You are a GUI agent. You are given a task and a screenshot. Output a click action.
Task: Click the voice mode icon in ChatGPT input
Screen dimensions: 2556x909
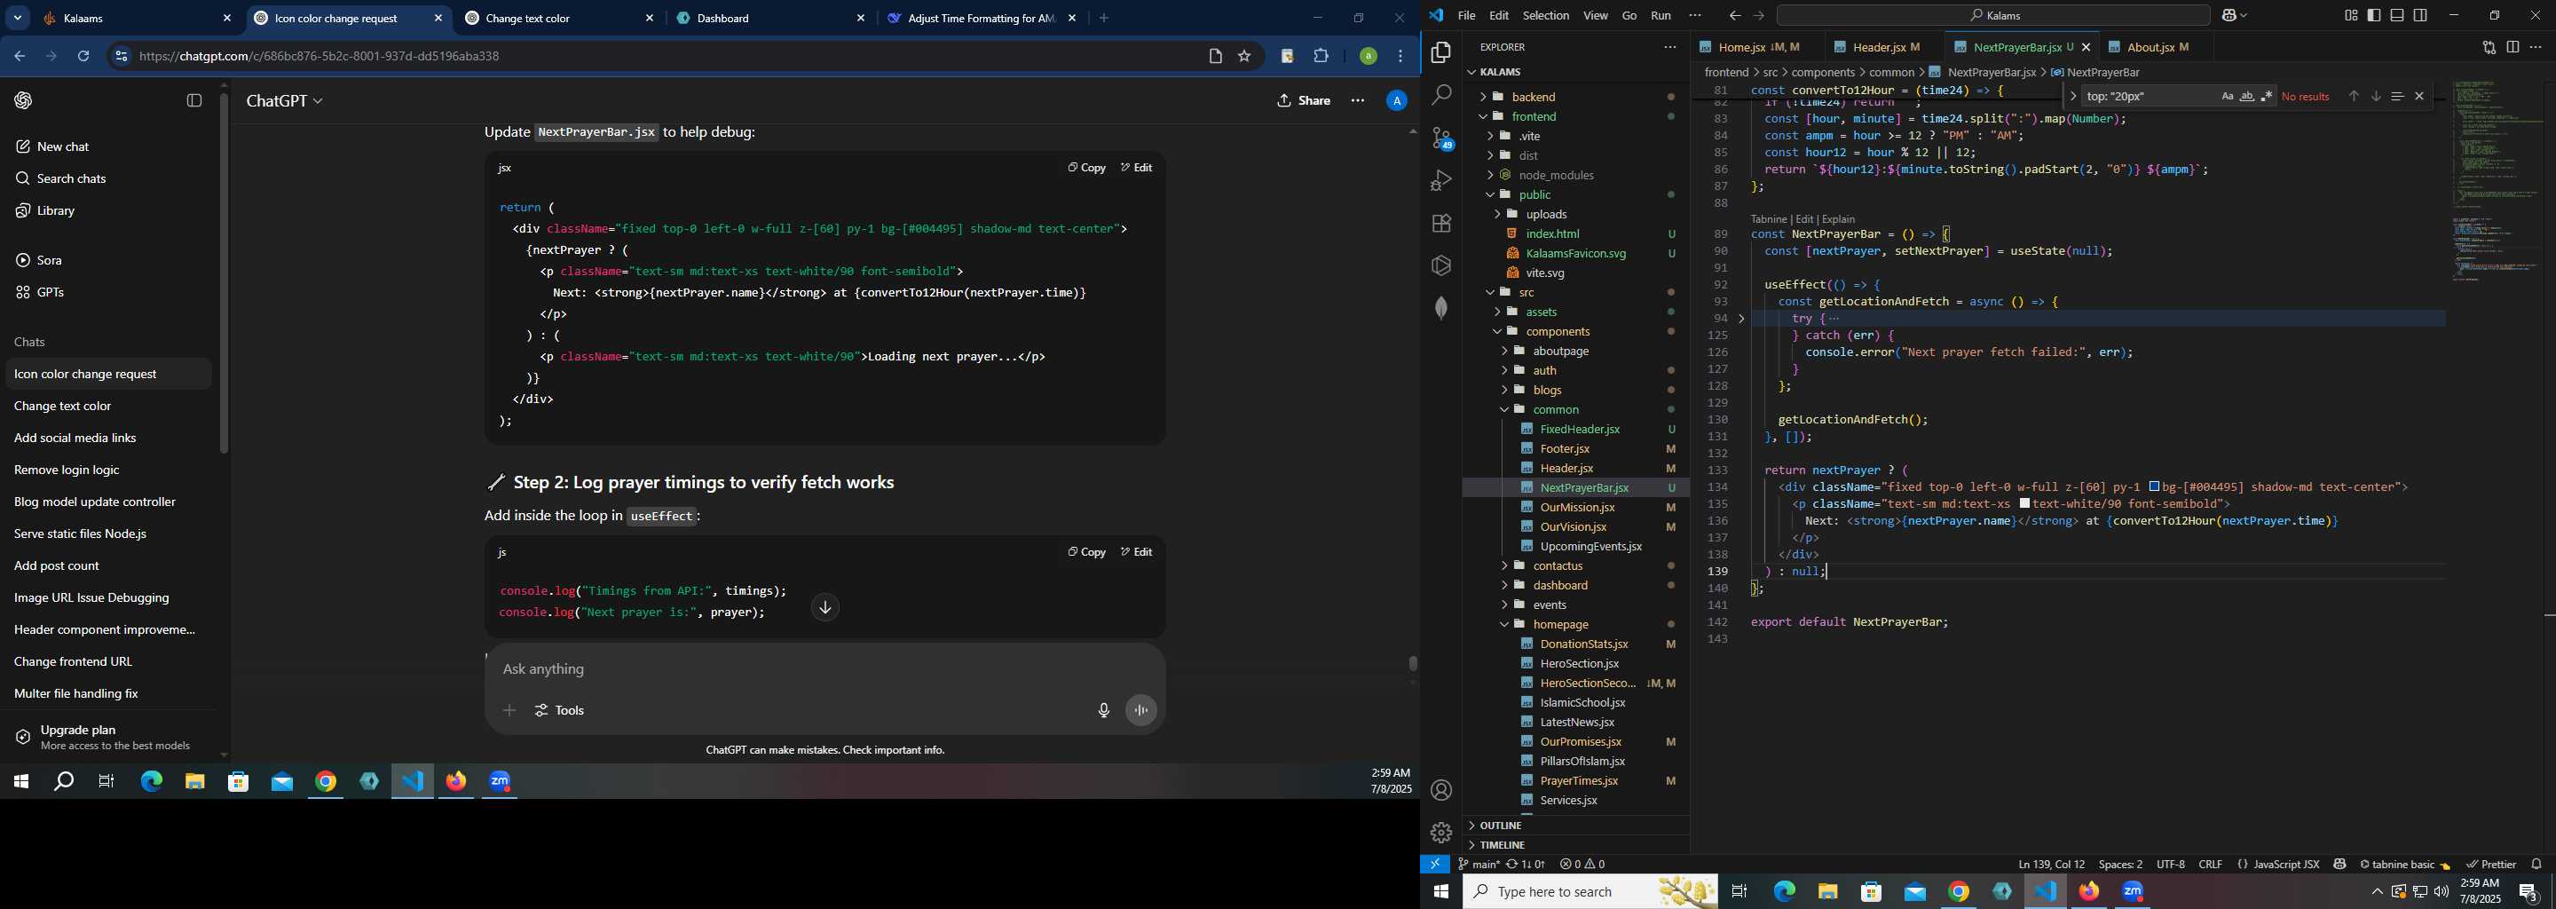1141,710
